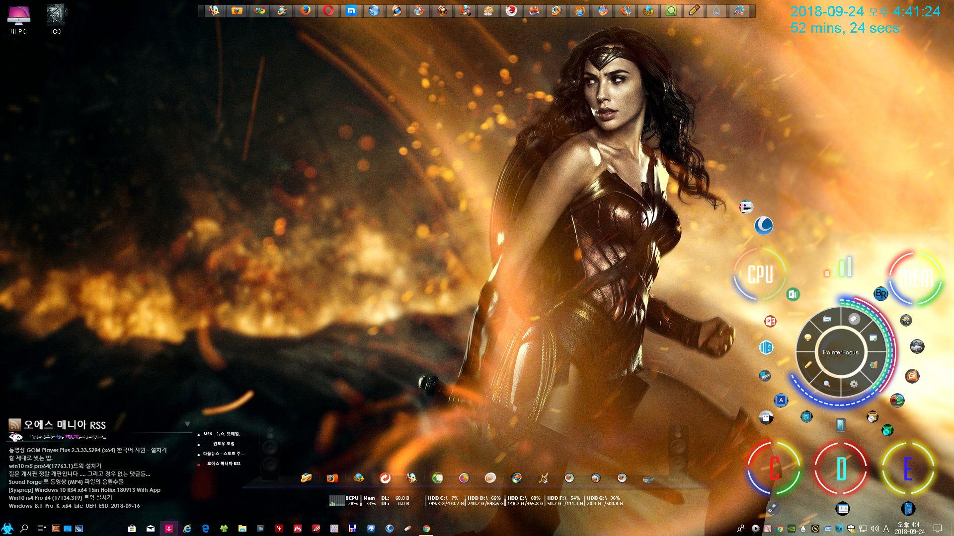The image size is (954, 536).
Task: Open the red-white swirl browser in top dock
Action: coord(511,10)
